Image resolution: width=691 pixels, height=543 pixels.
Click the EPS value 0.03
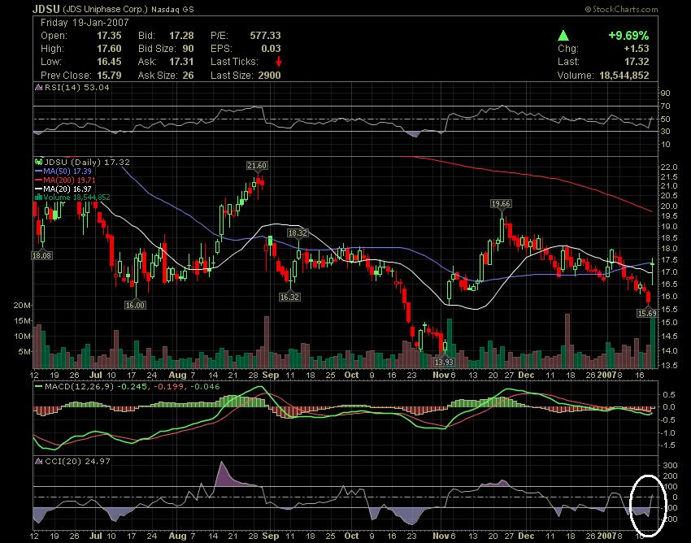(x=271, y=49)
